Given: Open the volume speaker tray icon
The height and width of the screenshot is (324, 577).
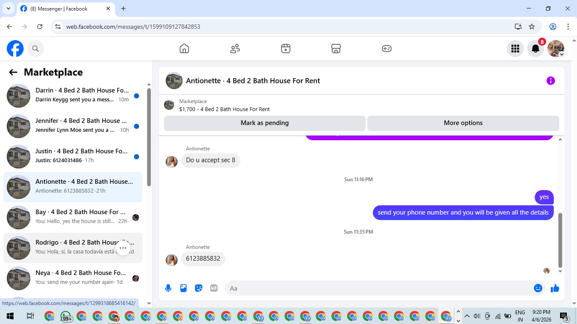Looking at the screenshot, I should click(x=477, y=316).
